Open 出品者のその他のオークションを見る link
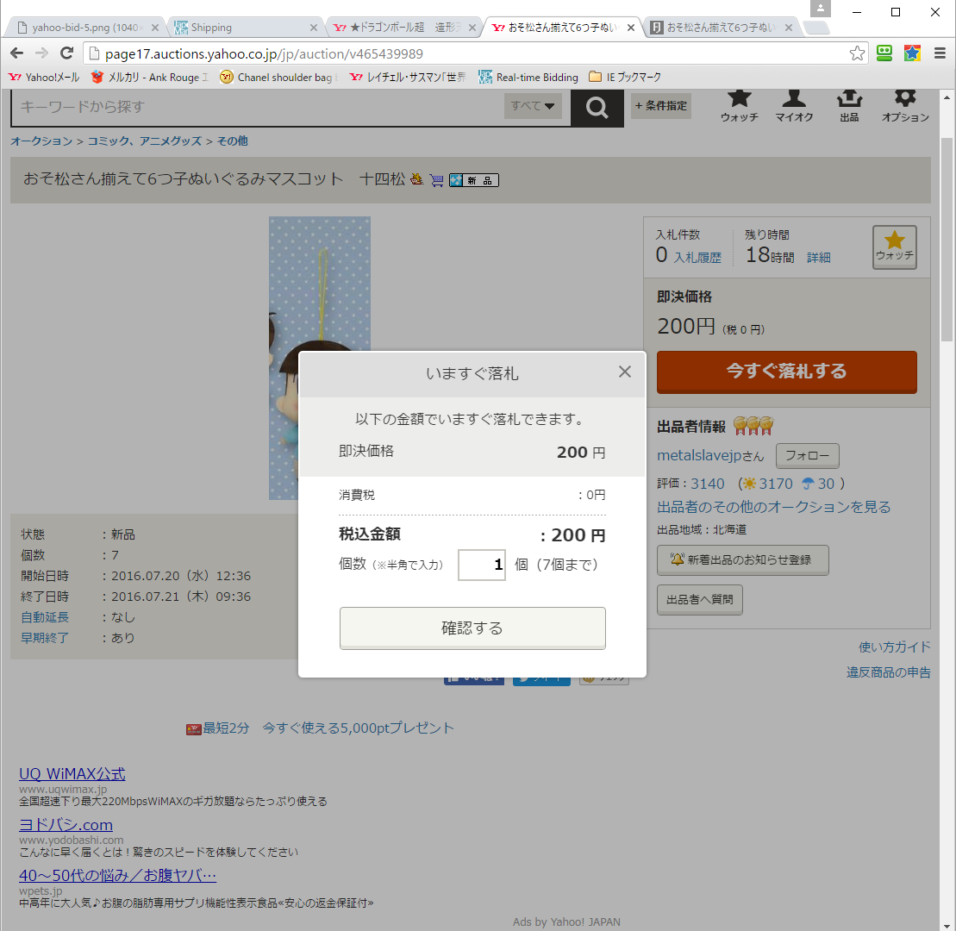Screen dimensions: 956x931 tap(774, 507)
